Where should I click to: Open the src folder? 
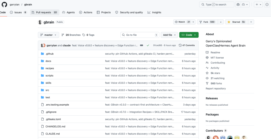coord(47,90)
